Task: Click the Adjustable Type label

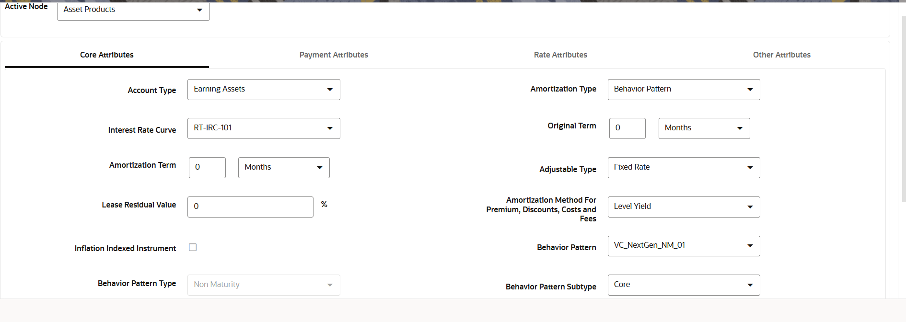Action: pyautogui.click(x=568, y=169)
